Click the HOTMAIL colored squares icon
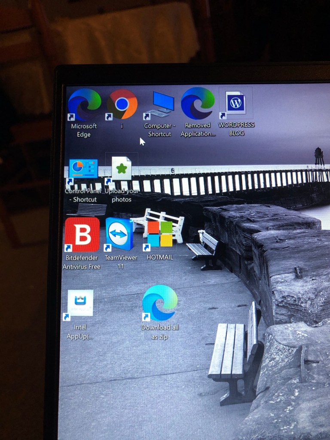 click(x=160, y=234)
